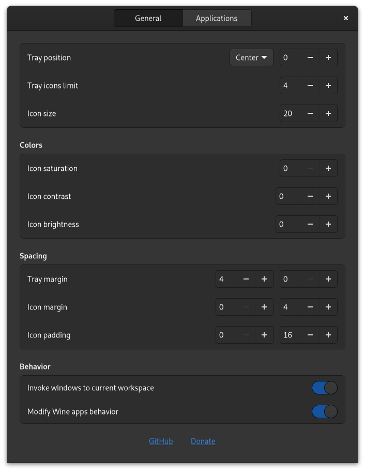This screenshot has width=365, height=471.
Task: Increase the Icon contrast value
Action: tap(328, 196)
